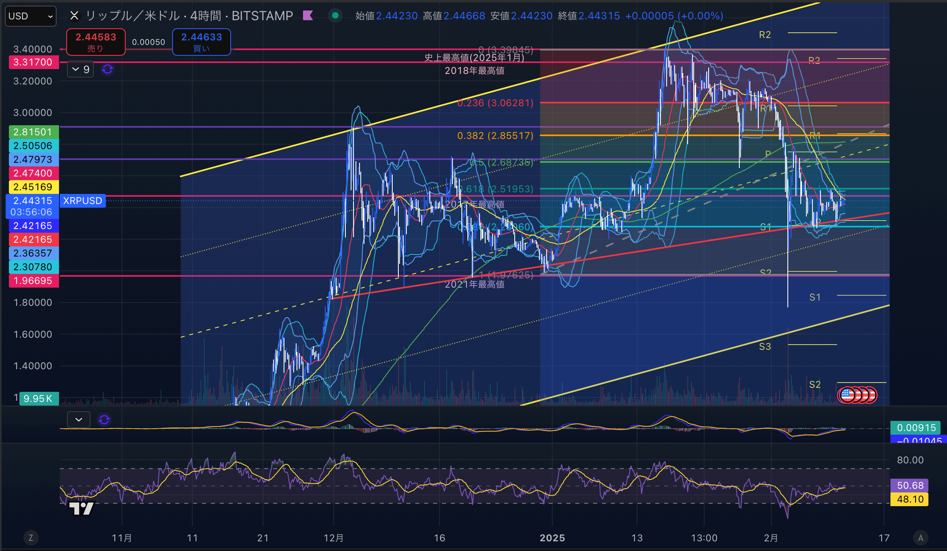This screenshot has width=947, height=551.
Task: Click the 2.47400 red price label
Action: 33,173
